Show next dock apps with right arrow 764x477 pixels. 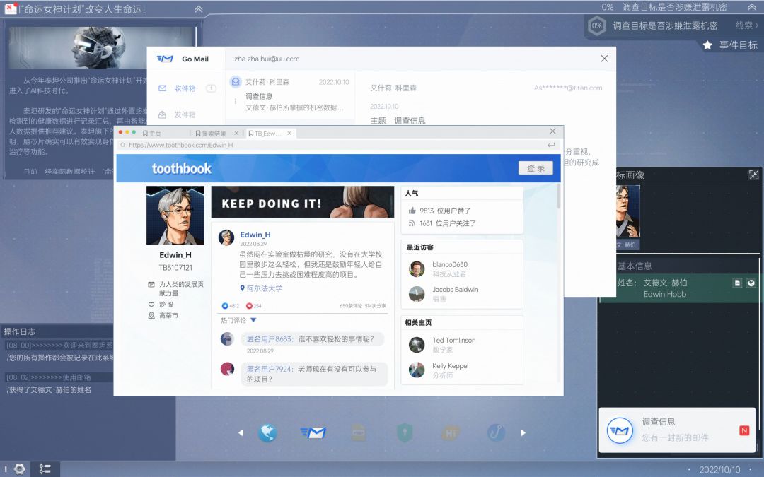click(523, 432)
